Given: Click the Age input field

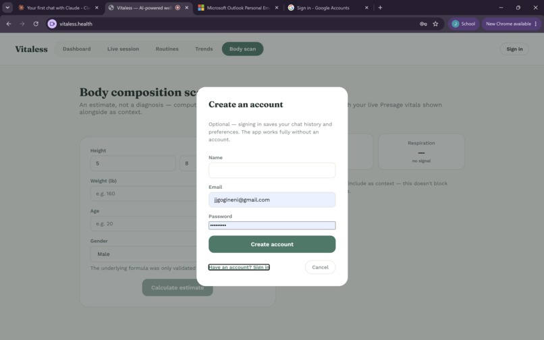Looking at the screenshot, I should (143, 224).
